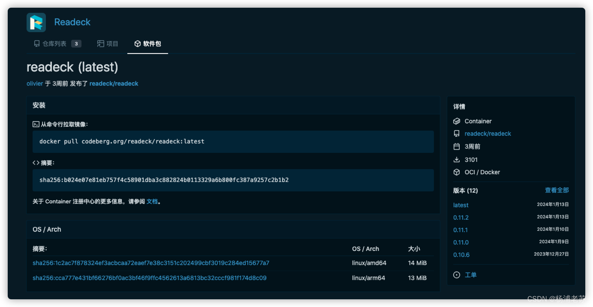
Task: Open version 0.11.2 link
Action: (x=461, y=218)
